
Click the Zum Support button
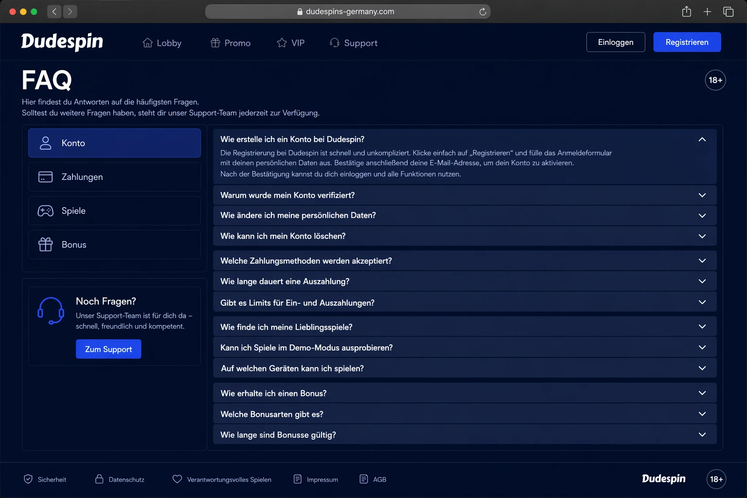coord(108,349)
